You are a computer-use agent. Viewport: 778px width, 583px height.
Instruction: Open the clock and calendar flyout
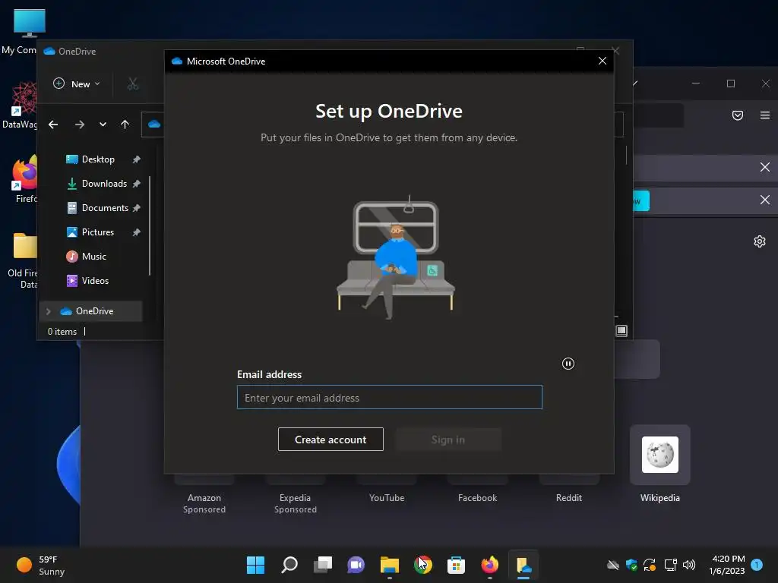(726, 565)
